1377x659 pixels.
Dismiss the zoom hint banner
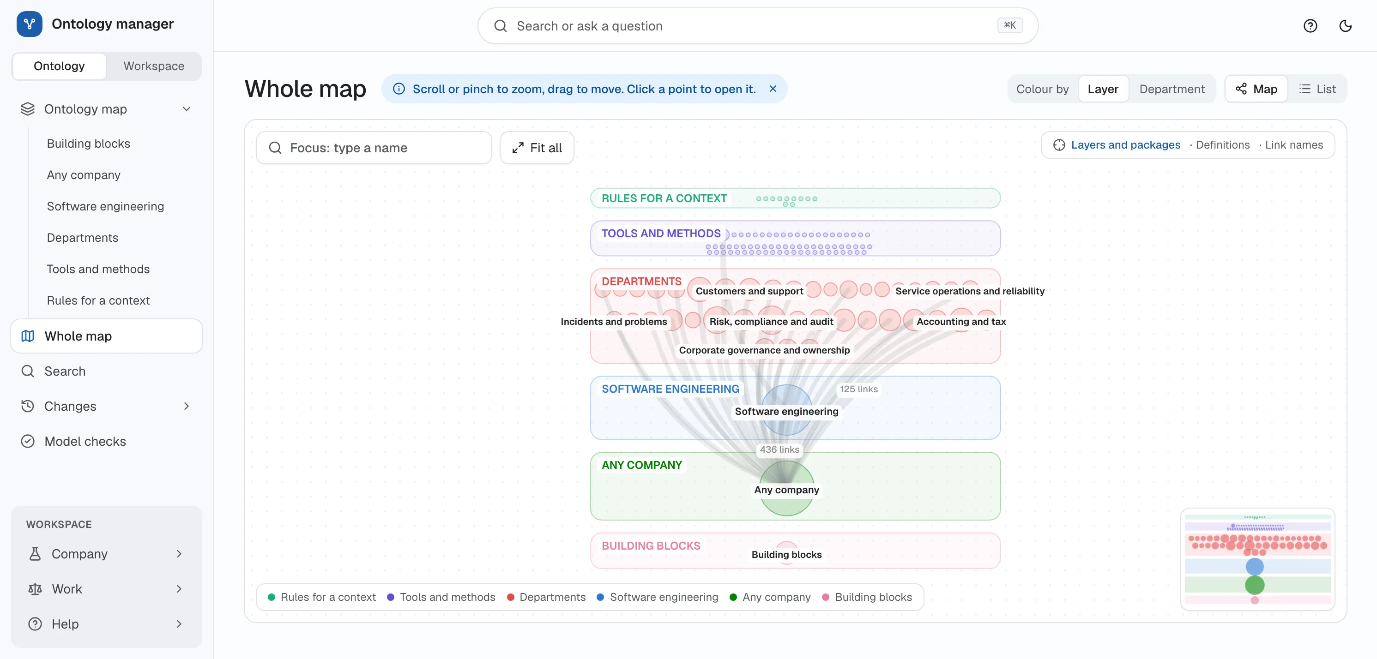click(773, 89)
